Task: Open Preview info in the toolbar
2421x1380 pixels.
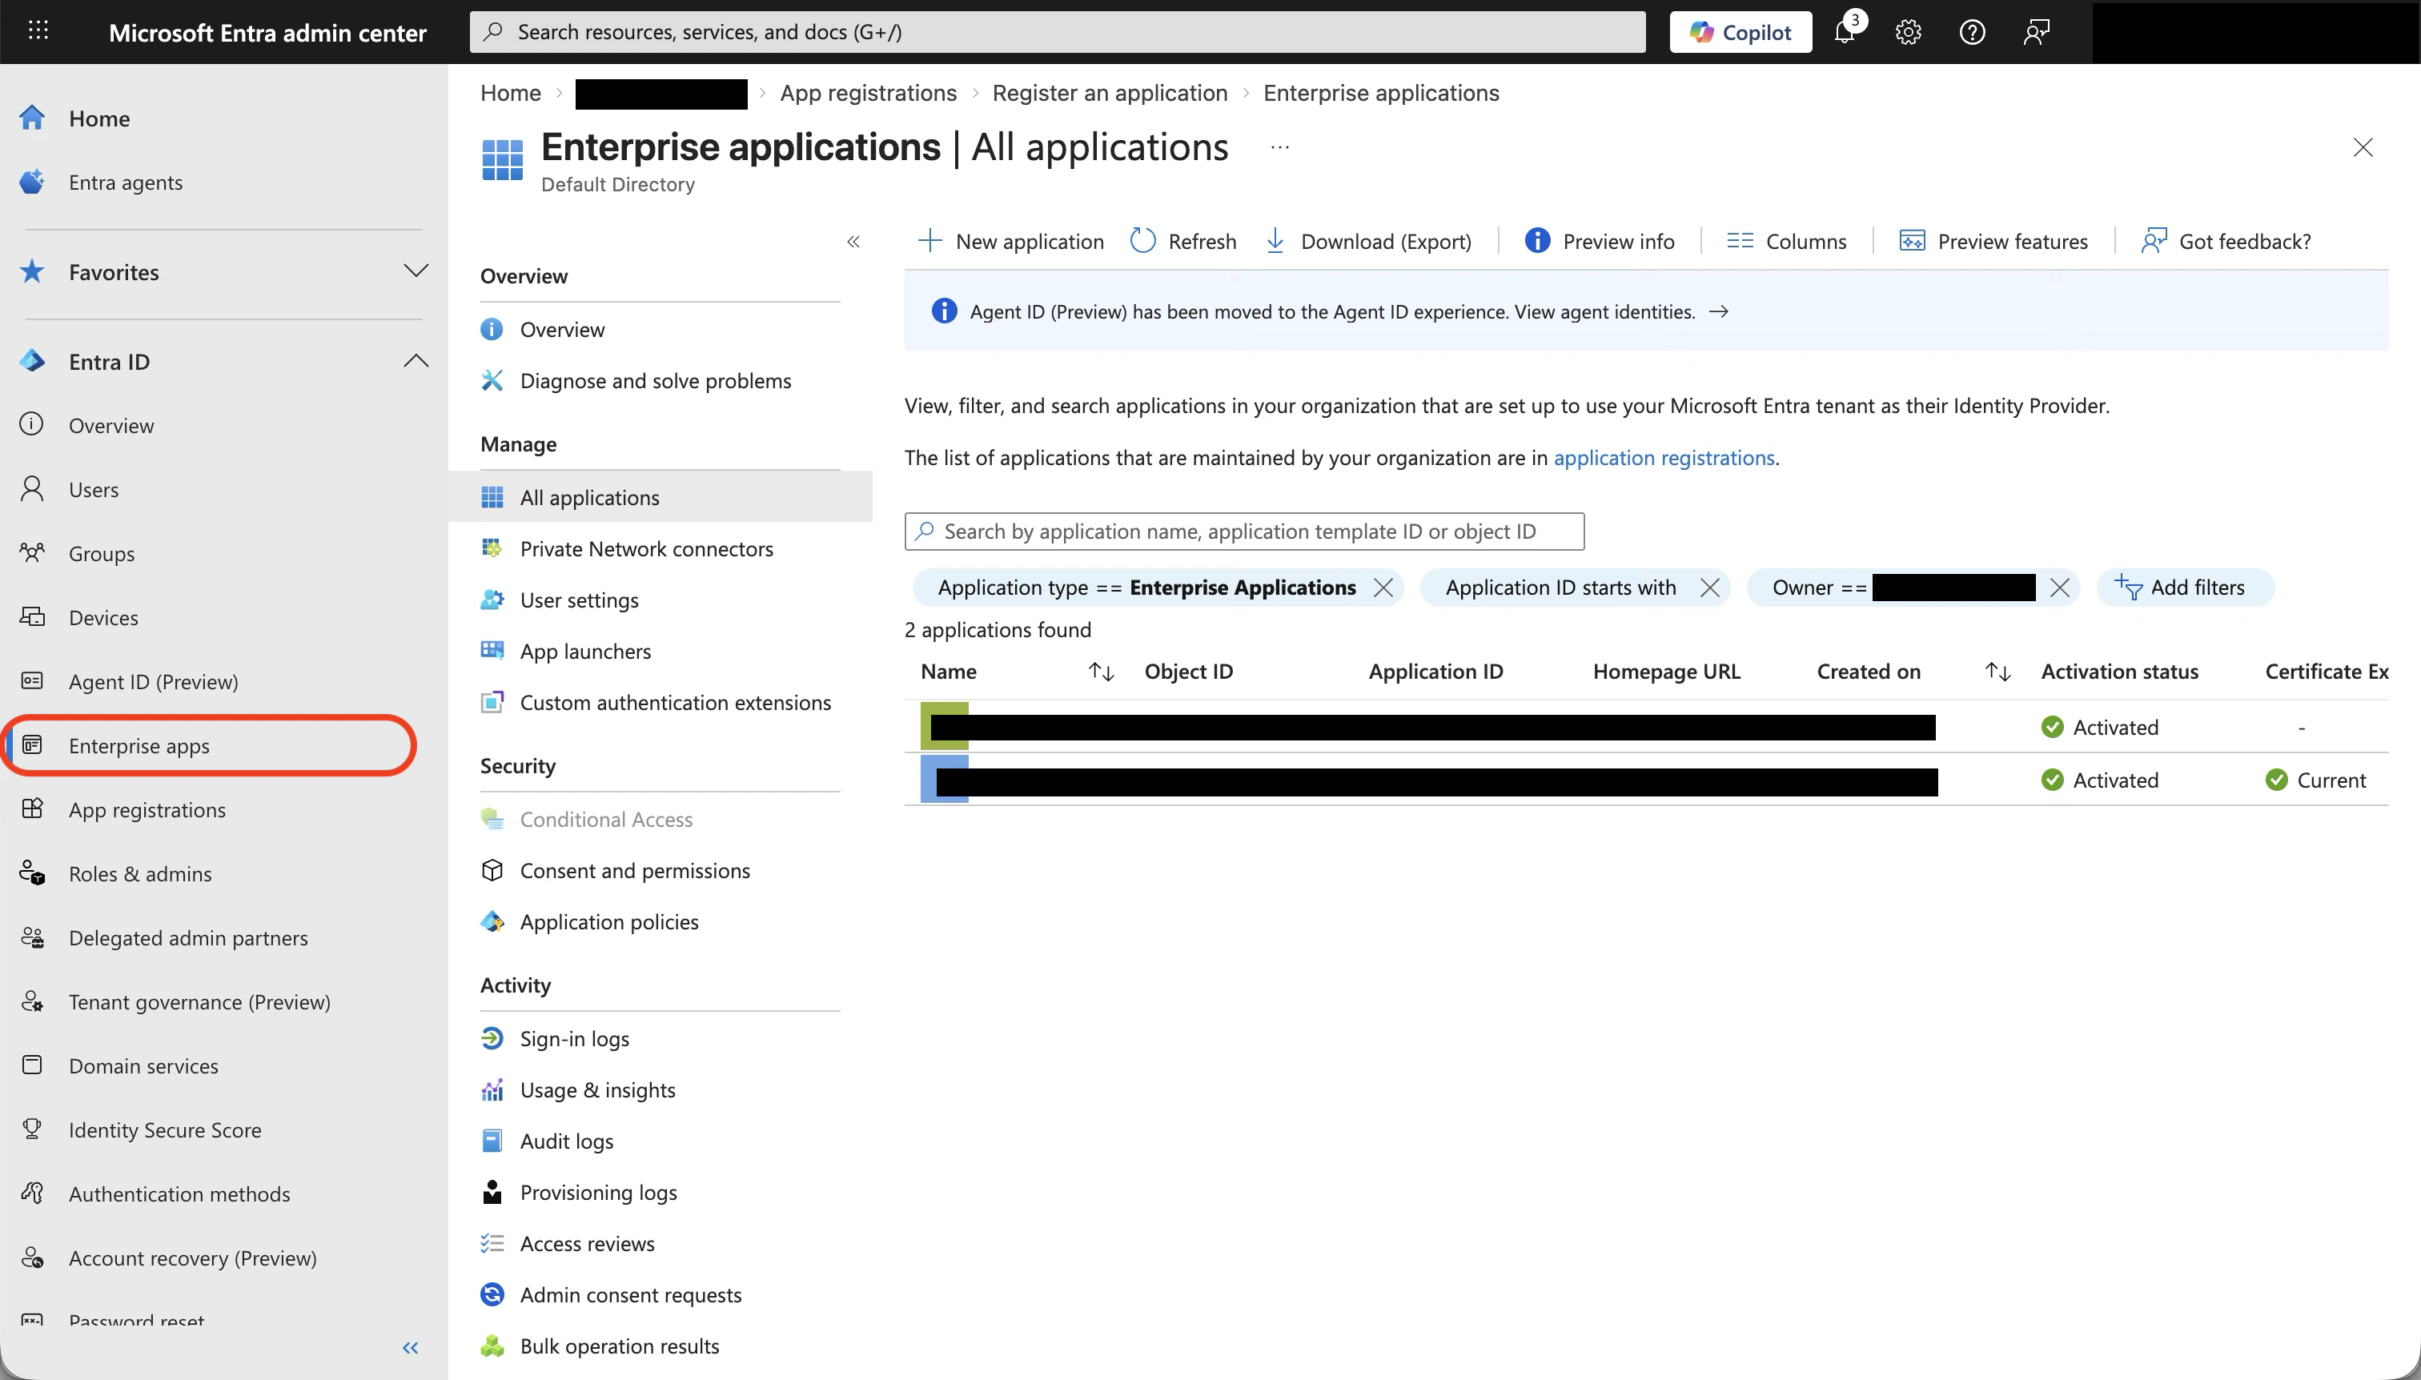Action: tap(1599, 242)
